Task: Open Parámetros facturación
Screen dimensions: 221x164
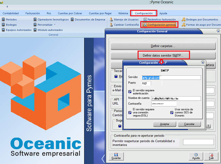Action: point(159,19)
